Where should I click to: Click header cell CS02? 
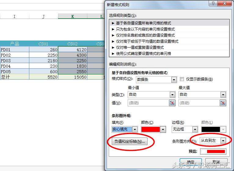[72, 44]
